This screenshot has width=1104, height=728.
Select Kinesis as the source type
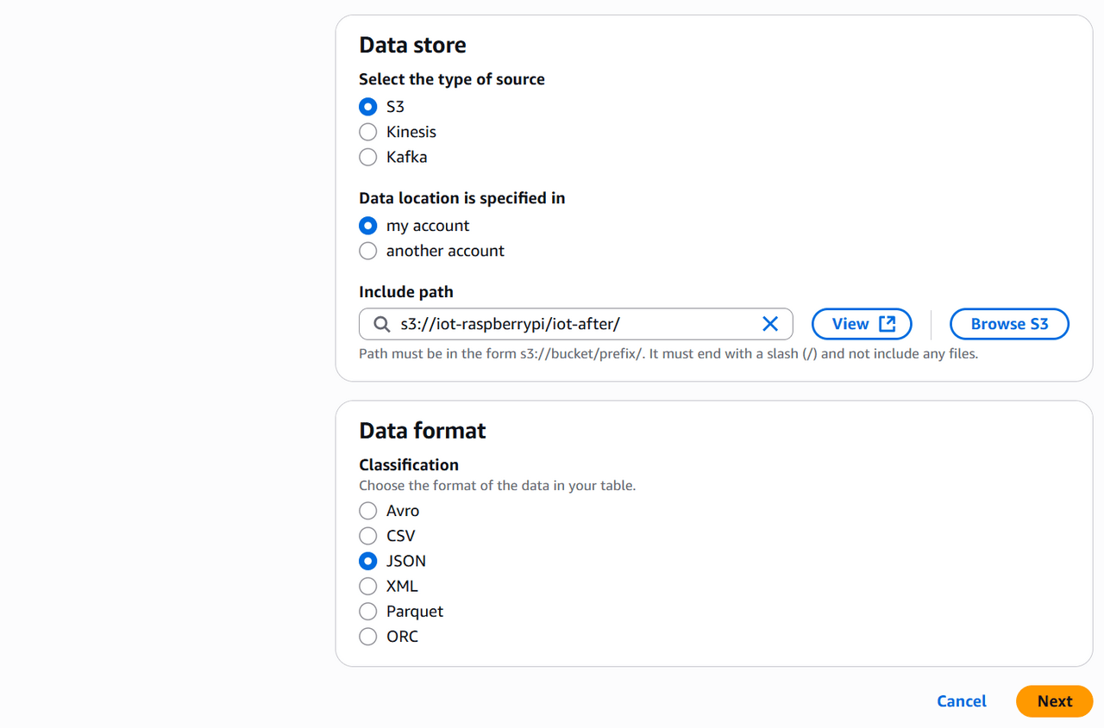368,132
